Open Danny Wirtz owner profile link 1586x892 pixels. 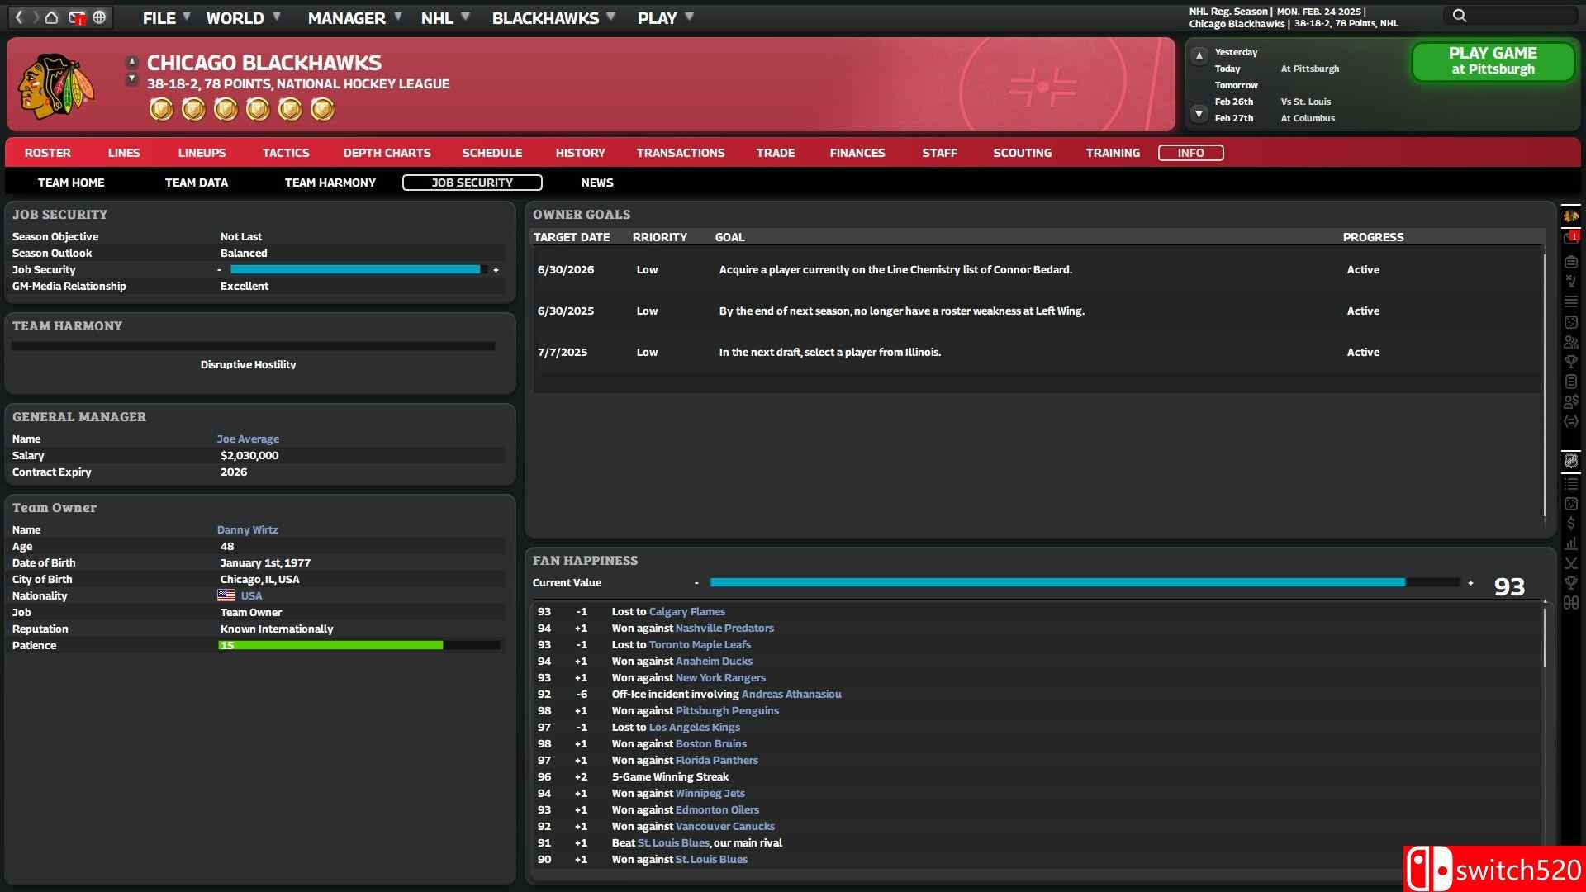point(247,529)
